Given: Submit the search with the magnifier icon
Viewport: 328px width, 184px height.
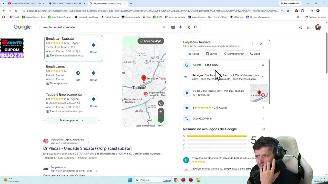Looking at the screenshot, I should click(196, 27).
